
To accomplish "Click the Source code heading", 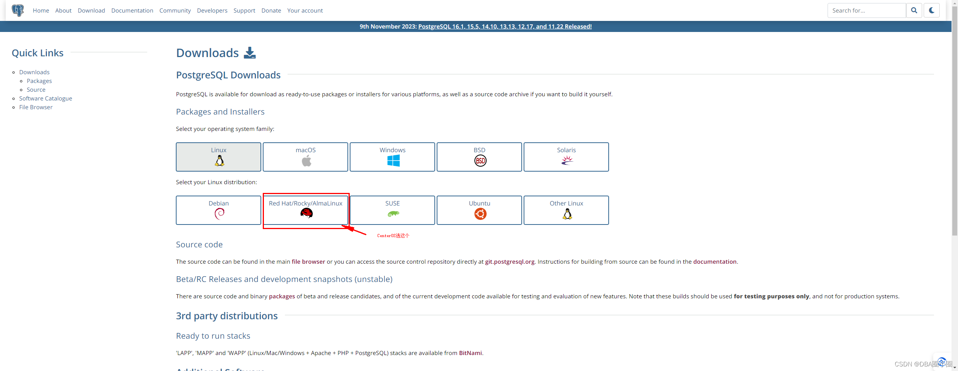I will (x=199, y=244).
